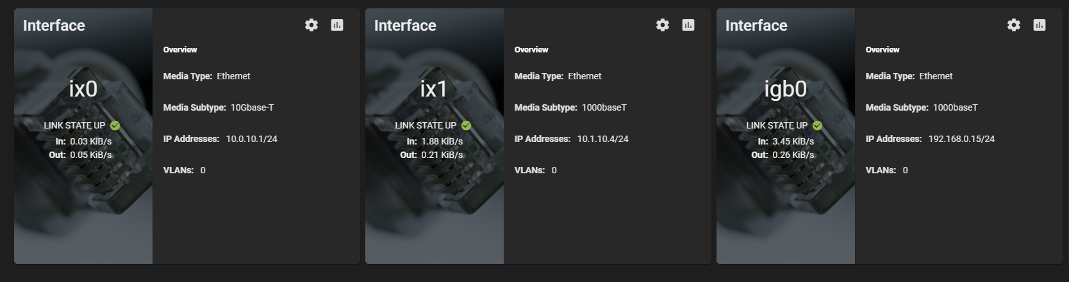Click the Media Type row in igb0 card

959,76
